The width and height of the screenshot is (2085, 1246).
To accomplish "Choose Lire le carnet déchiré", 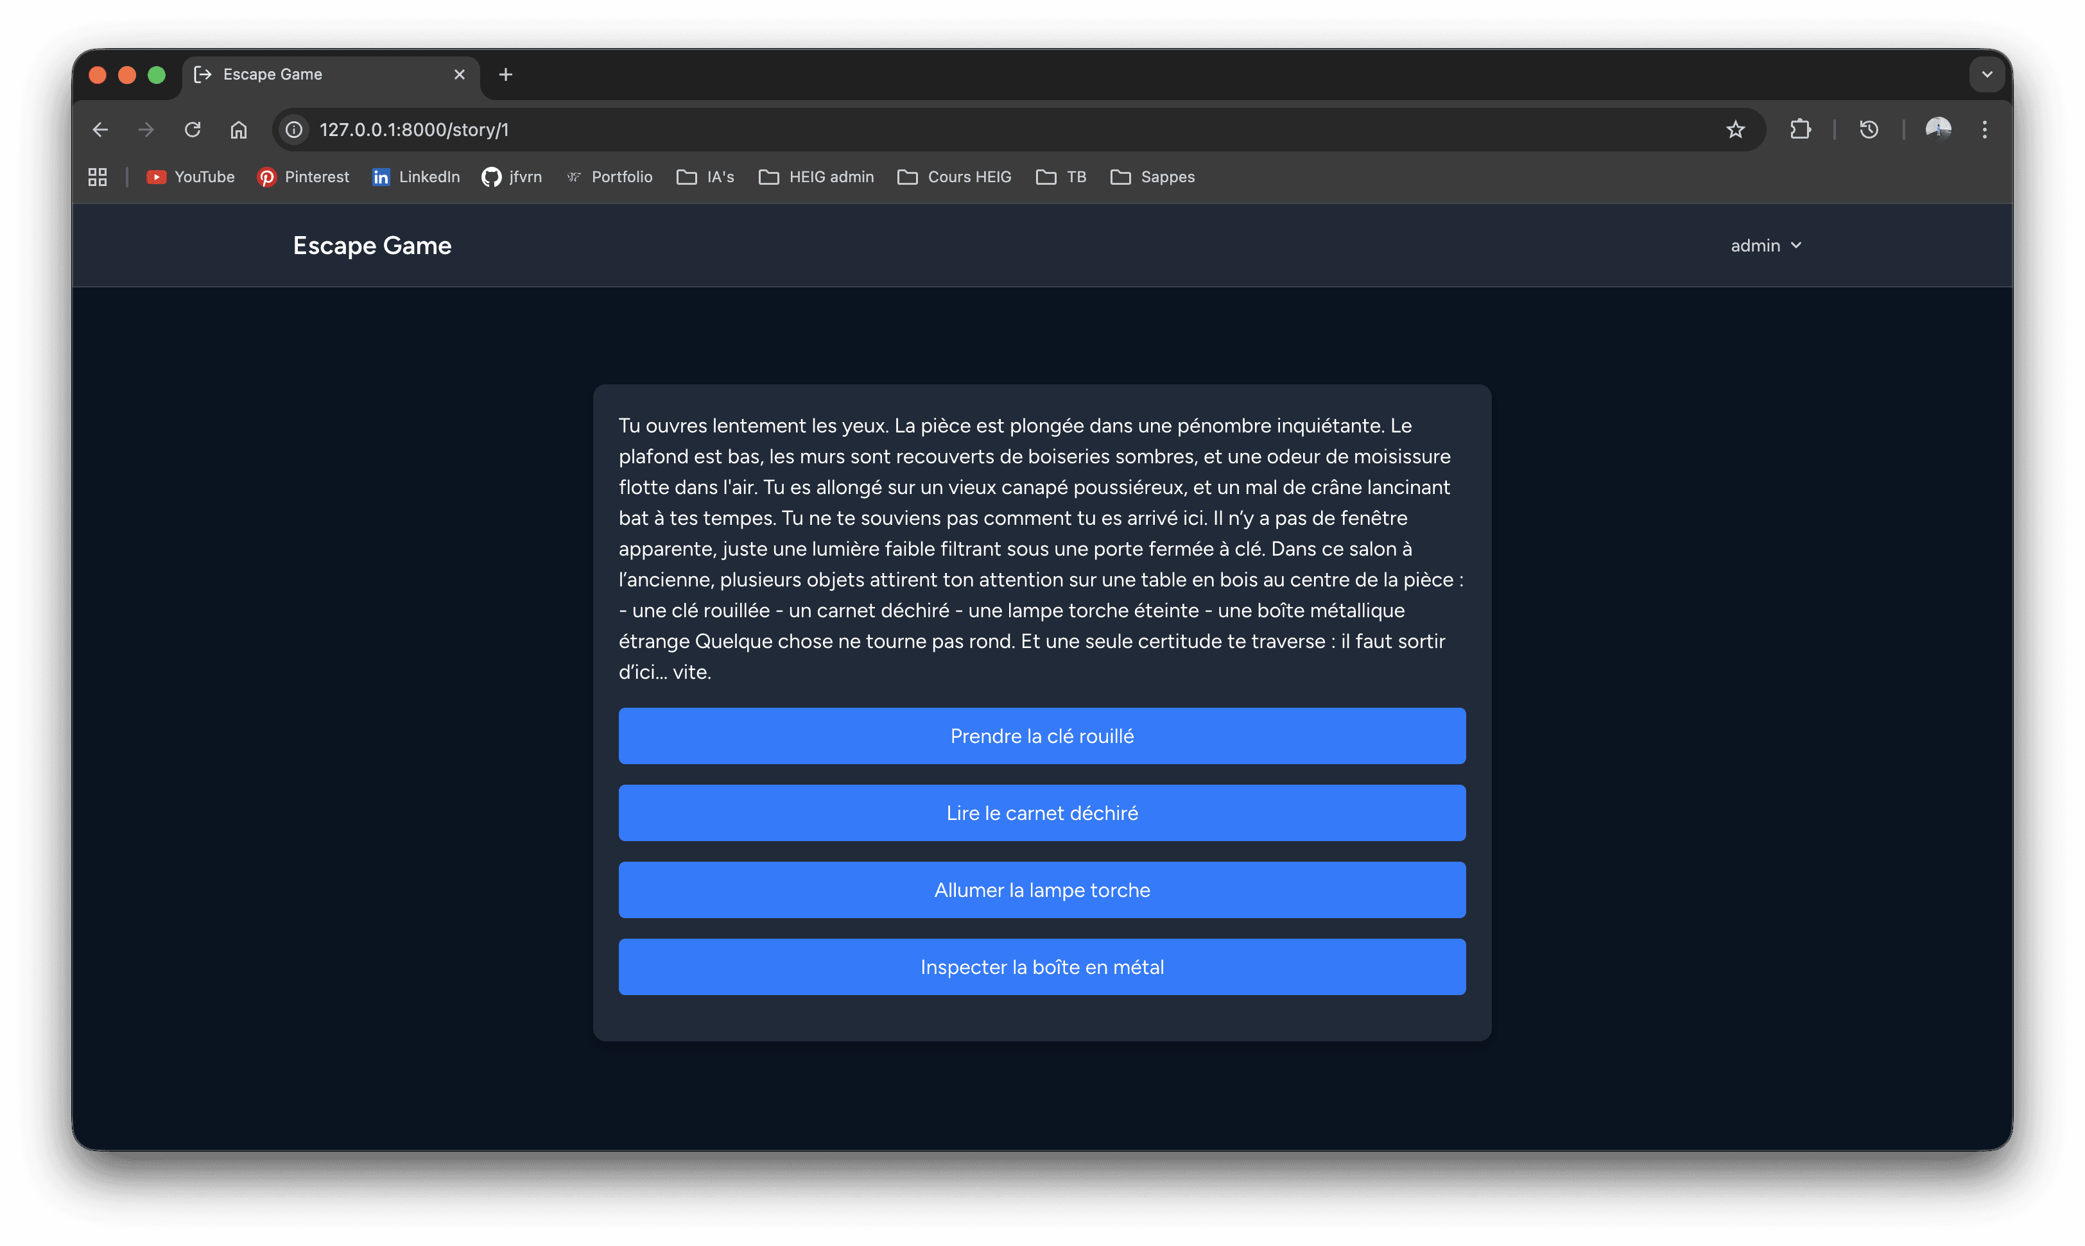I will click(x=1042, y=813).
